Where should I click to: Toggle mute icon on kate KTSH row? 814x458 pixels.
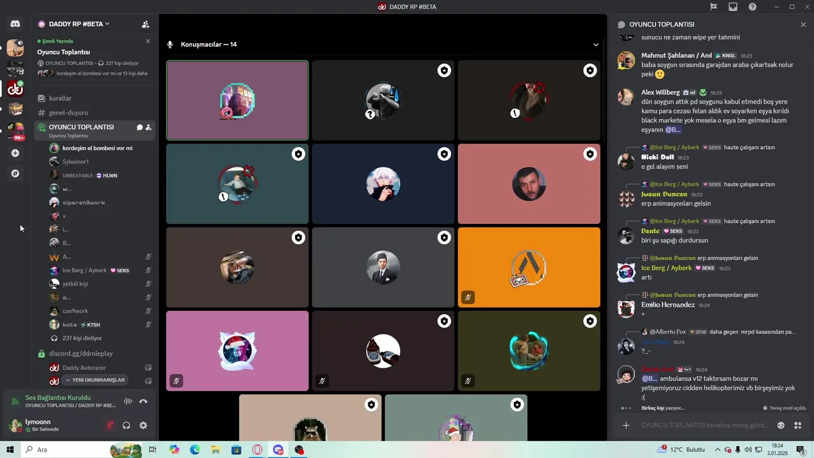tap(148, 324)
